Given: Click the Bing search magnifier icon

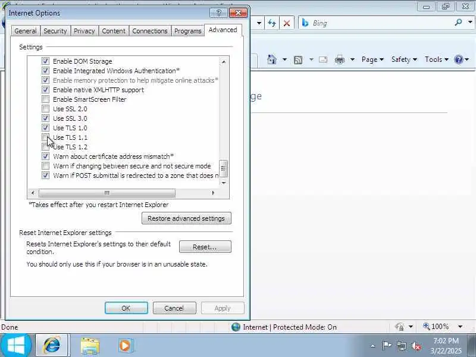Looking at the screenshot, I should (458, 22).
